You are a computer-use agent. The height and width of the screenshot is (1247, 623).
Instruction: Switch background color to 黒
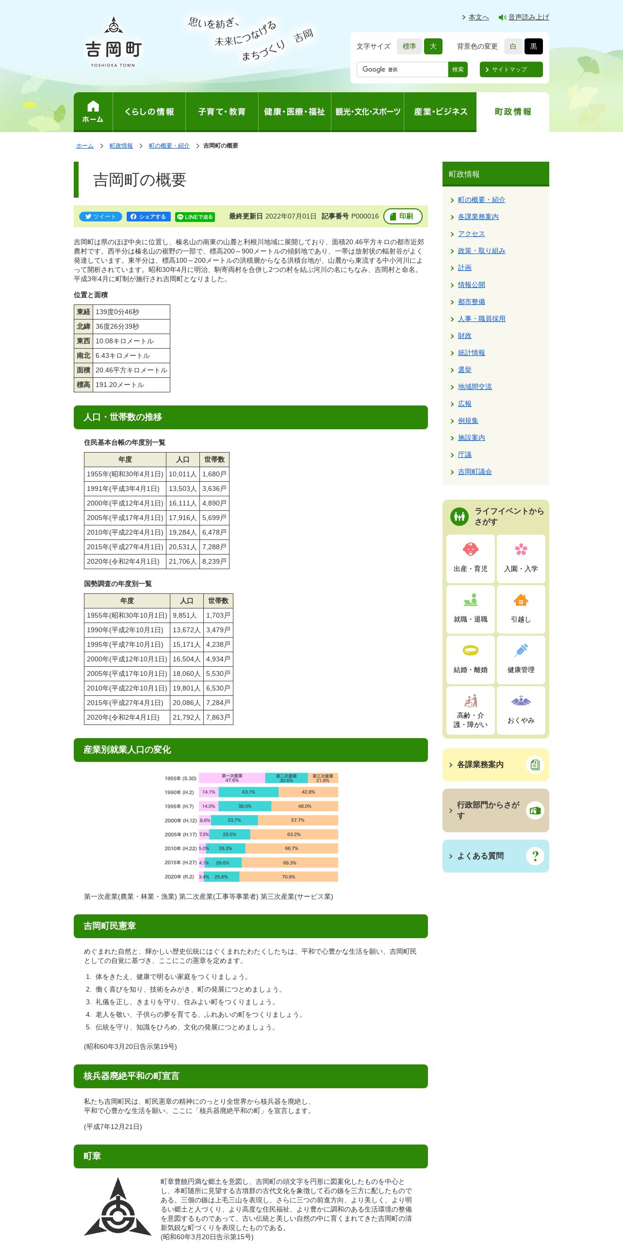coord(534,46)
